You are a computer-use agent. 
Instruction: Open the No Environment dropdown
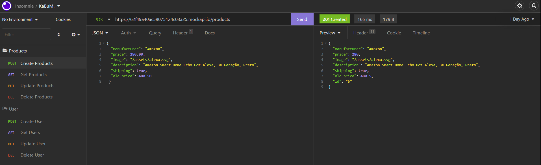point(20,19)
